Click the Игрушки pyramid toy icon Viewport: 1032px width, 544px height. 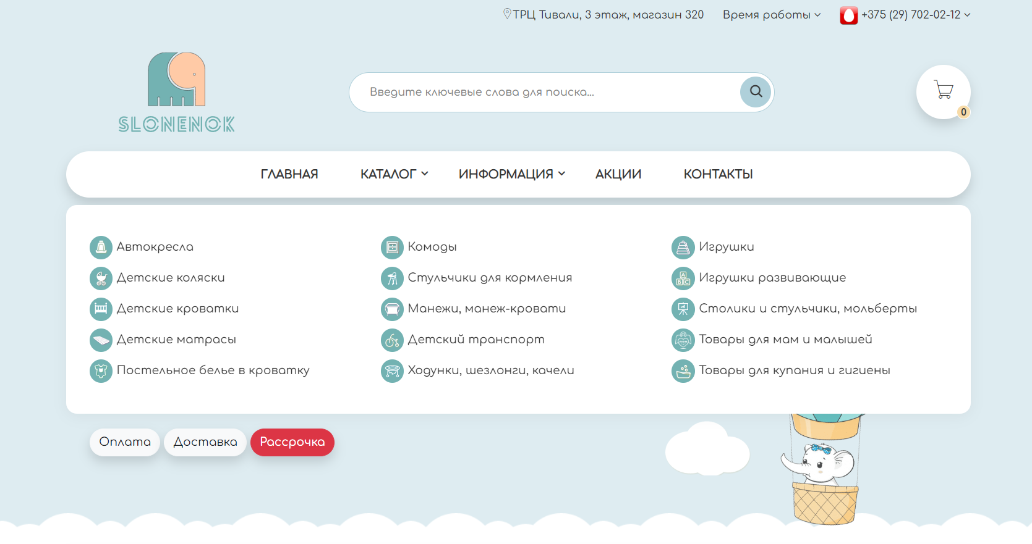point(683,248)
